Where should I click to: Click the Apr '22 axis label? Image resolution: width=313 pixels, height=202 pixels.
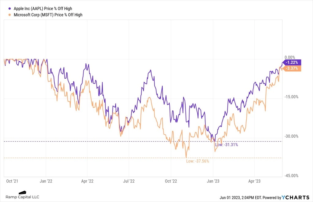[x=87, y=181]
